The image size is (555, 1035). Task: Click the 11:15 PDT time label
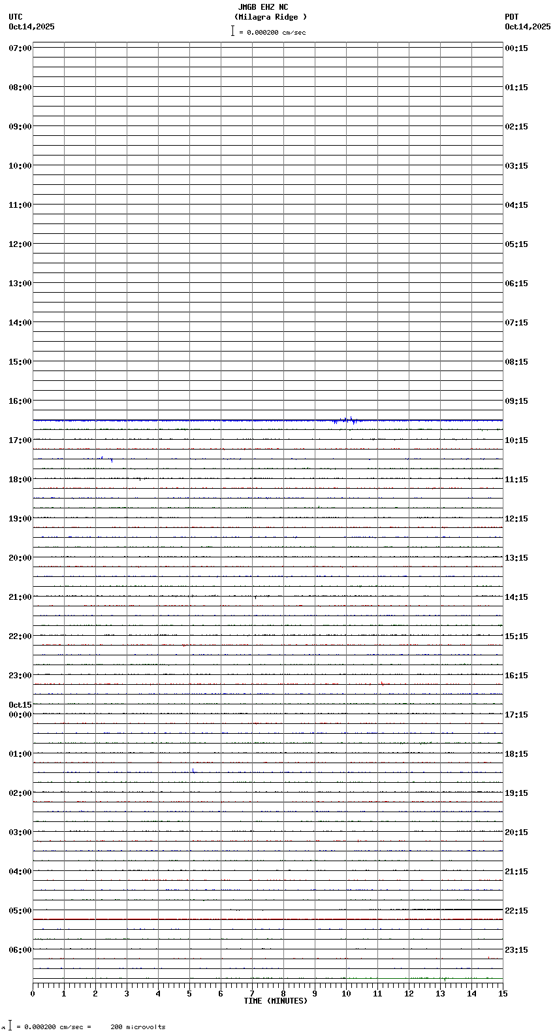pyautogui.click(x=516, y=480)
